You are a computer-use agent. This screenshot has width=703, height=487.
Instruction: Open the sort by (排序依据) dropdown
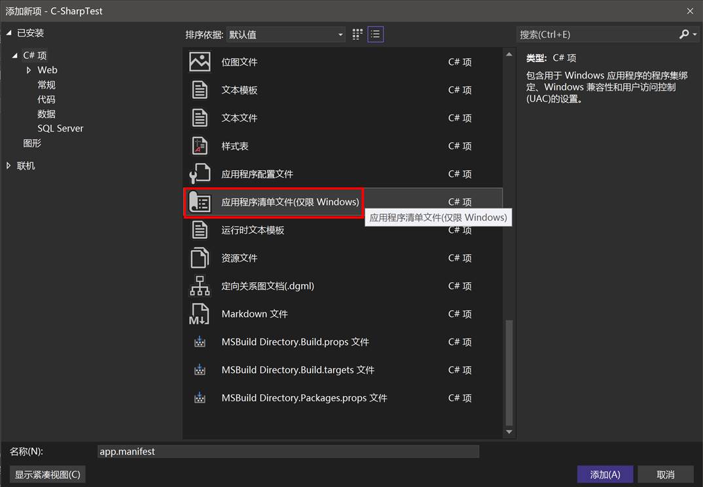click(285, 35)
